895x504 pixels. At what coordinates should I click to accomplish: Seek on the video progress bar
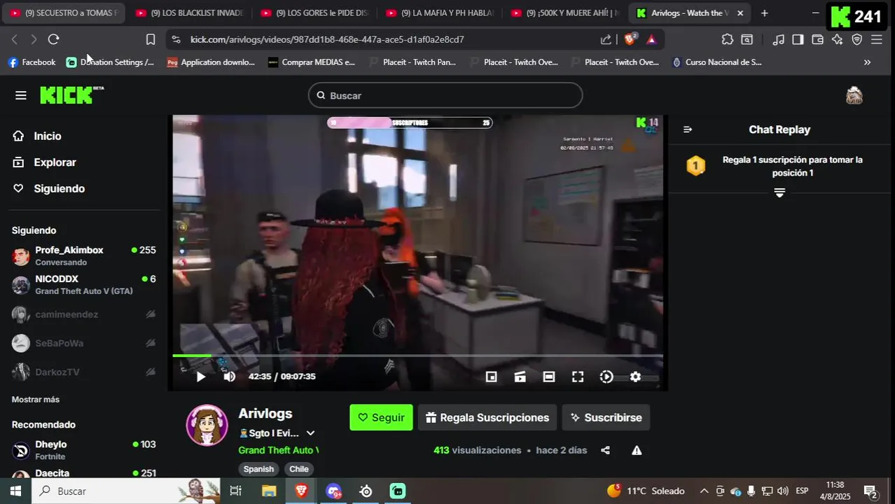tap(417, 356)
